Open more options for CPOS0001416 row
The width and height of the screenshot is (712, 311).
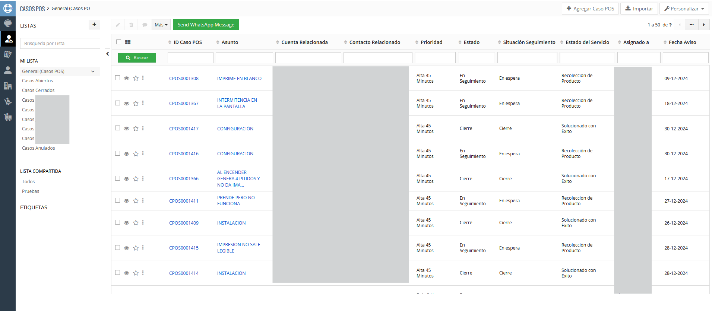coord(143,153)
